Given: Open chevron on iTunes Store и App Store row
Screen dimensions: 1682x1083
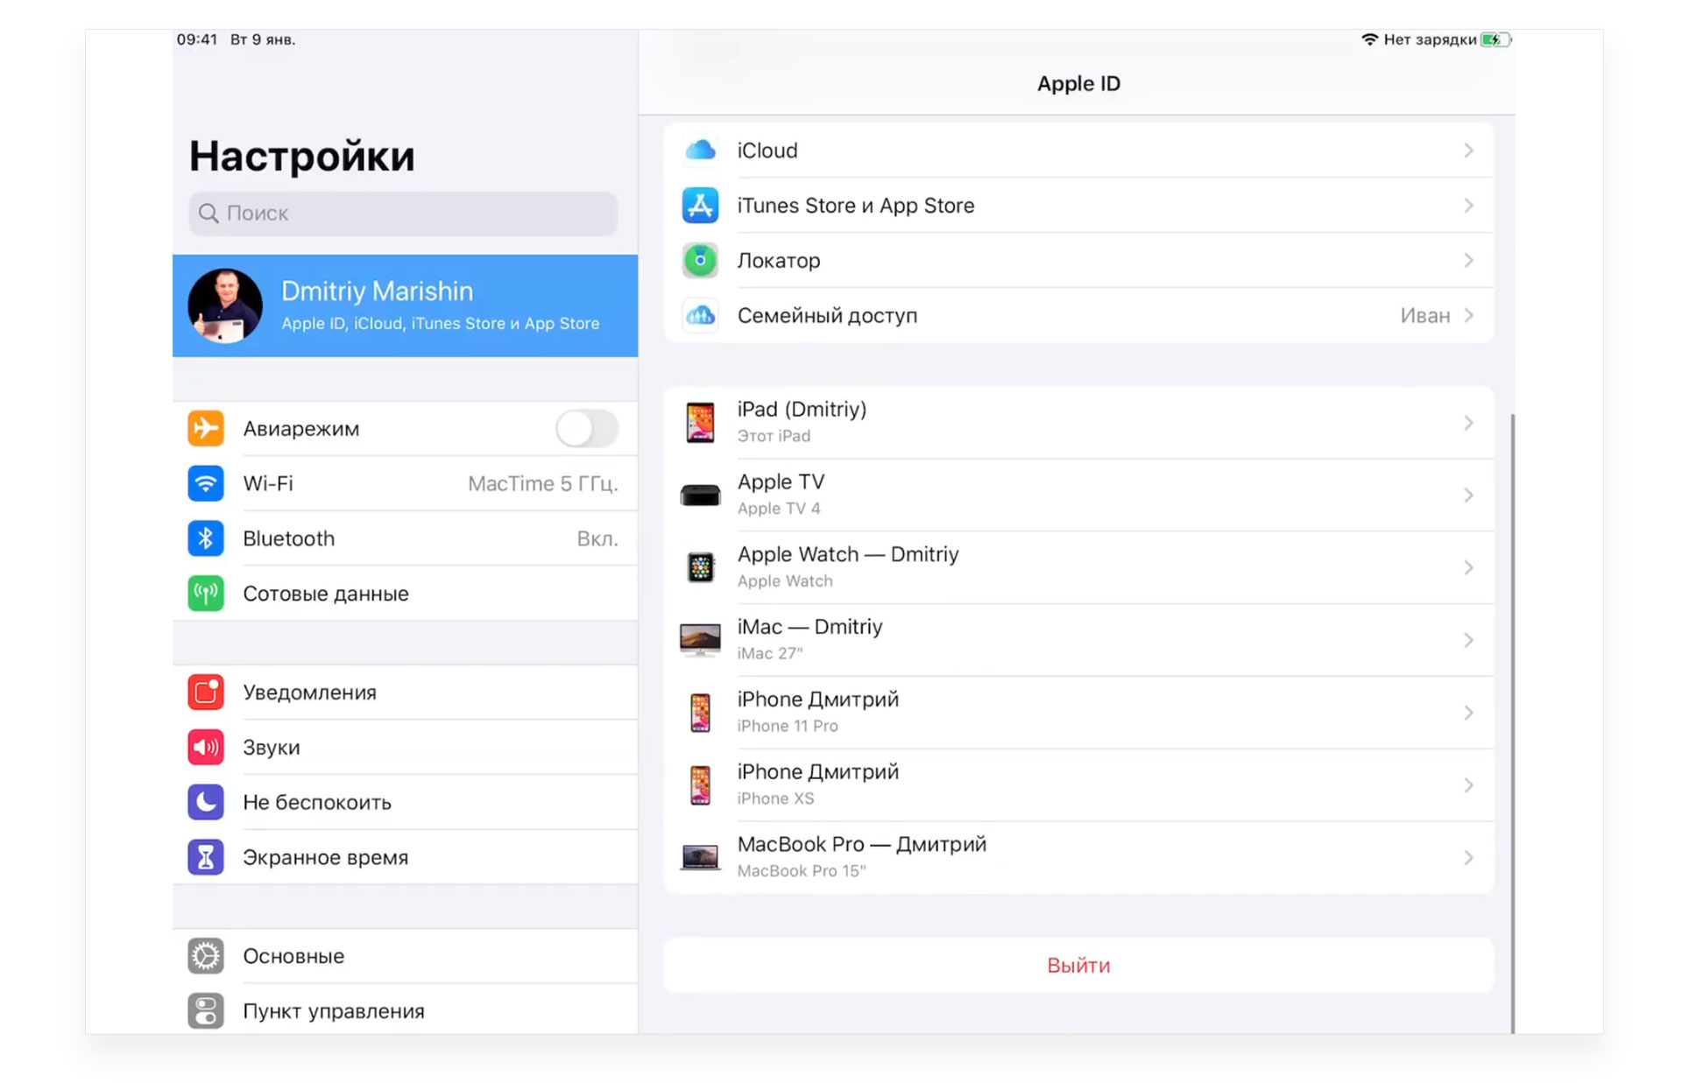Looking at the screenshot, I should click(1469, 206).
